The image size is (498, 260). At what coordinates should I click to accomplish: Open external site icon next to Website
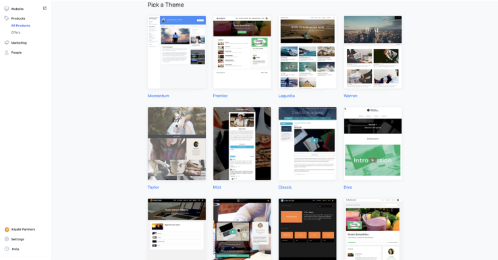click(45, 8)
